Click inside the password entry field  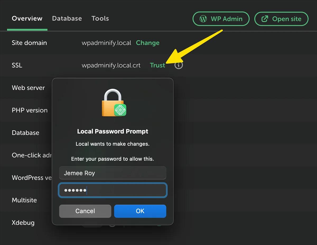click(113, 190)
